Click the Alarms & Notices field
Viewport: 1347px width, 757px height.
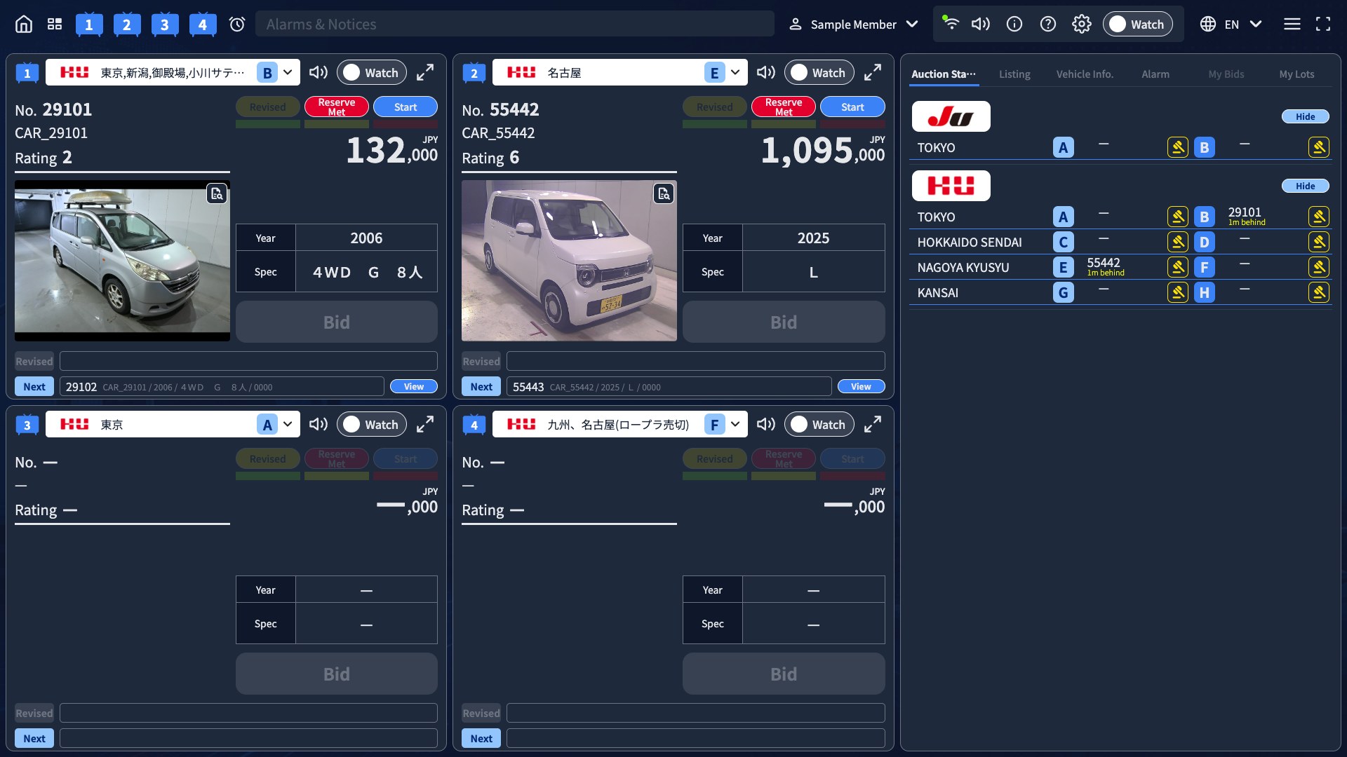515,24
